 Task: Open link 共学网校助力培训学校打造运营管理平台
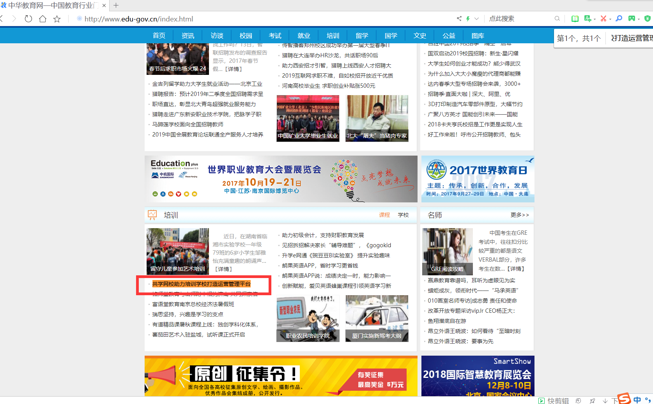pyautogui.click(x=202, y=284)
